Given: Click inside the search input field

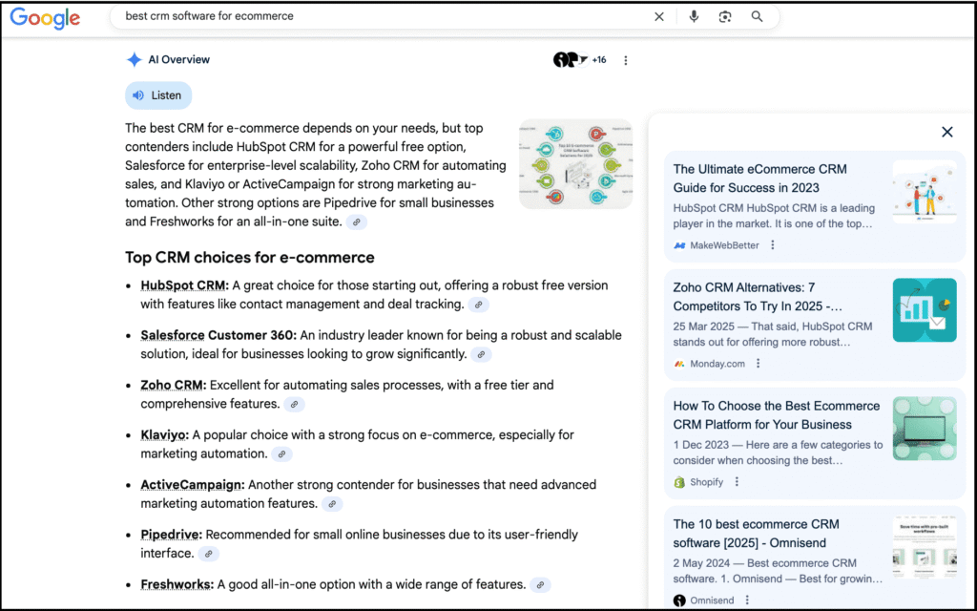Looking at the screenshot, I should tap(382, 16).
